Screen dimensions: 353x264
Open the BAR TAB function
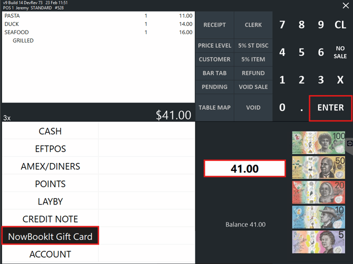[x=214, y=73]
